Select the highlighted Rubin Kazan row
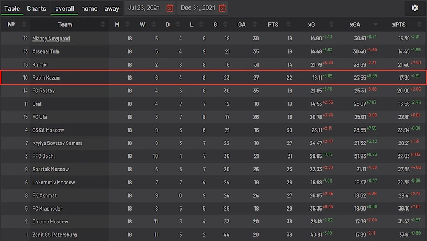Viewport: 427px width, 241px height. (x=213, y=77)
